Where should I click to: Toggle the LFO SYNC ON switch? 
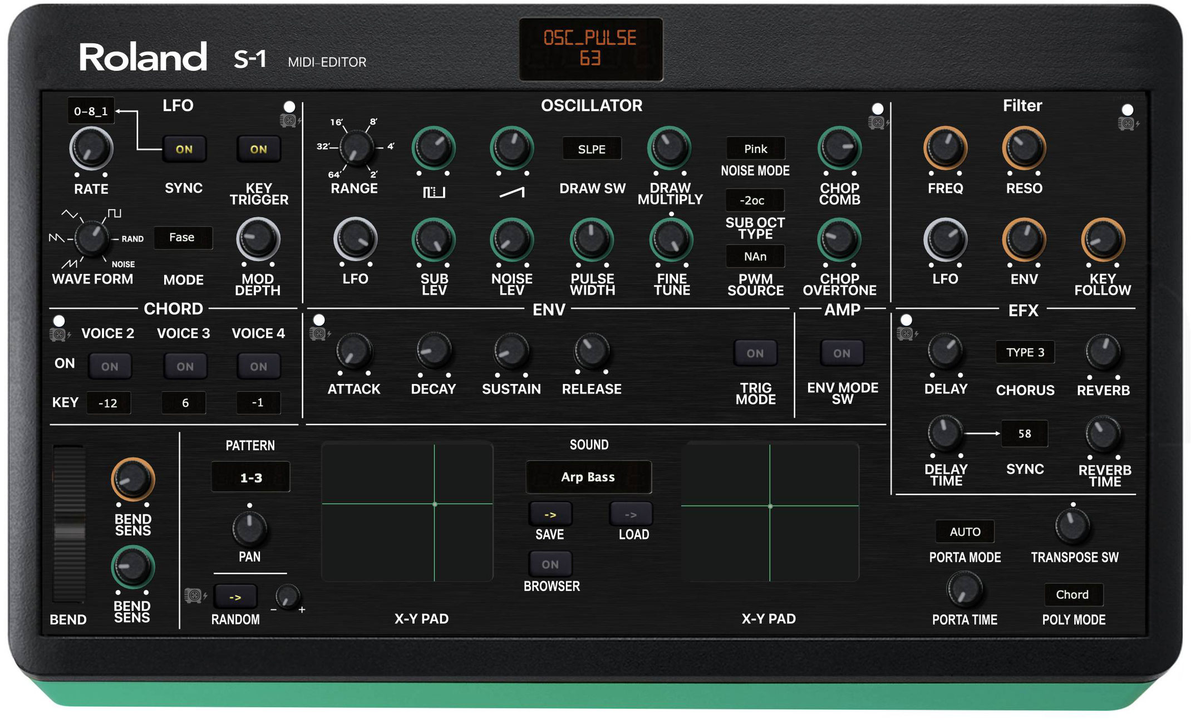[x=184, y=149]
